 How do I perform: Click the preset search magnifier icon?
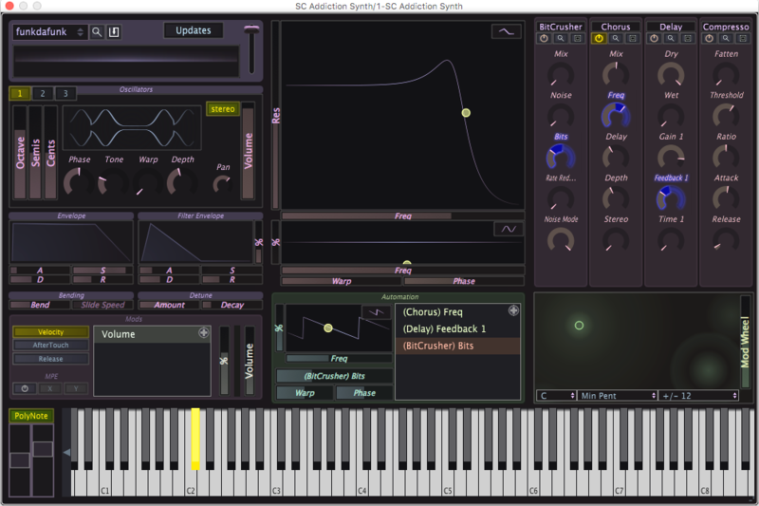tap(97, 32)
